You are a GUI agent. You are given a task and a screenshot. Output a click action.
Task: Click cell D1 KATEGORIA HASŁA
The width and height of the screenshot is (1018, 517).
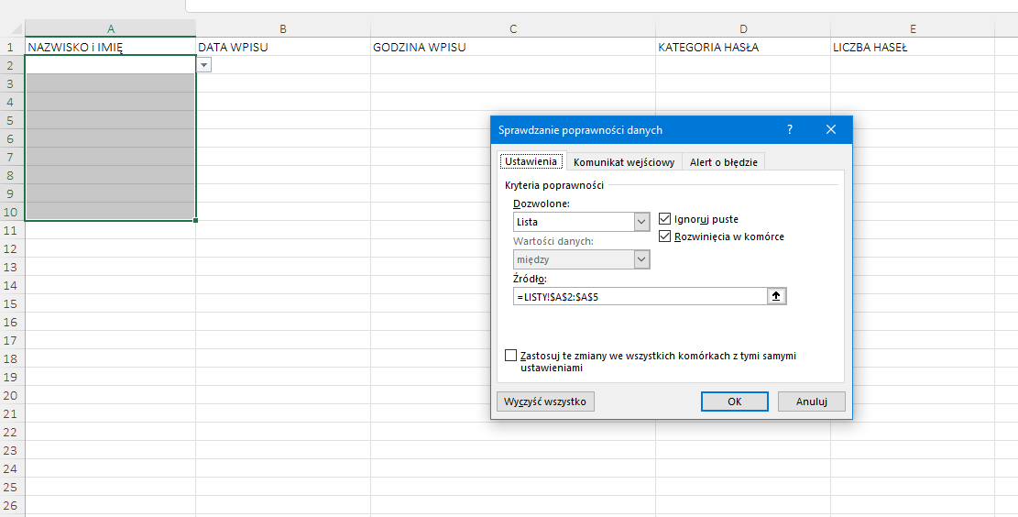coord(742,47)
